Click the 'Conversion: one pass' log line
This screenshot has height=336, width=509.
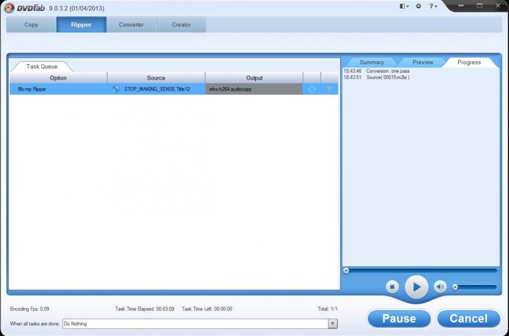(x=377, y=71)
